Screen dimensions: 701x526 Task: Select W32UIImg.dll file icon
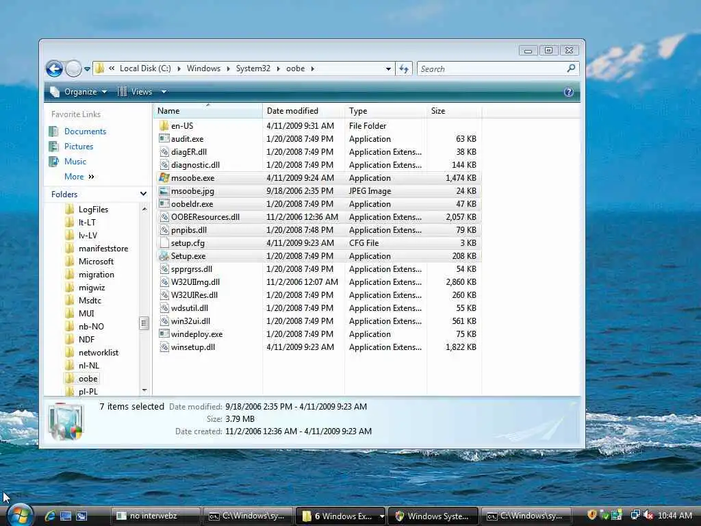[x=164, y=281]
